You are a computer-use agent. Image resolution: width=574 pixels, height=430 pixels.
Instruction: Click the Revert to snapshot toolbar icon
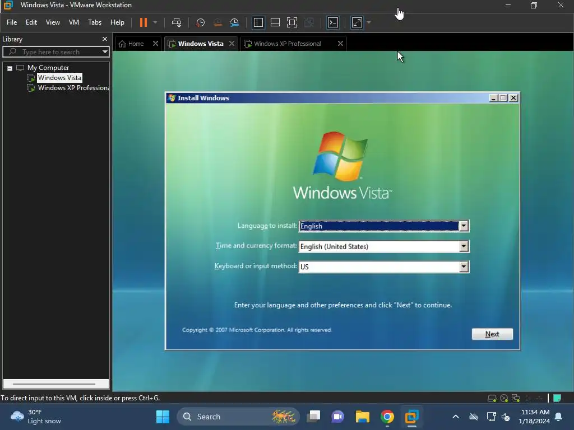point(217,22)
